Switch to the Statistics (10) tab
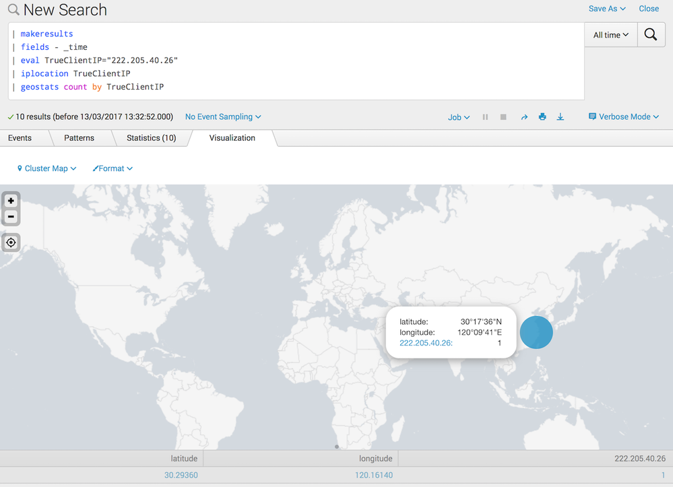This screenshot has width=673, height=487. 151,138
